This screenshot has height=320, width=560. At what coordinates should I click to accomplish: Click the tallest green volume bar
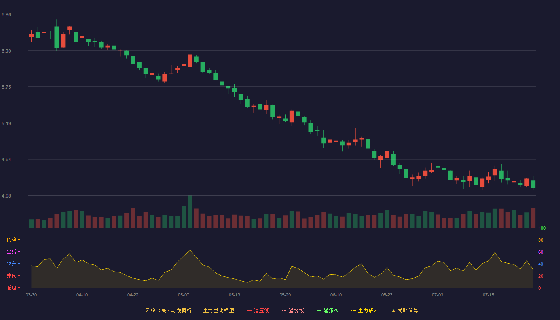190,212
